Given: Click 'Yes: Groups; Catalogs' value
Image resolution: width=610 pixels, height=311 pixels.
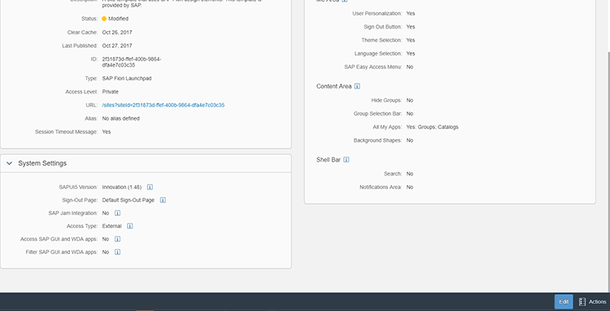Looking at the screenshot, I should [x=432, y=127].
